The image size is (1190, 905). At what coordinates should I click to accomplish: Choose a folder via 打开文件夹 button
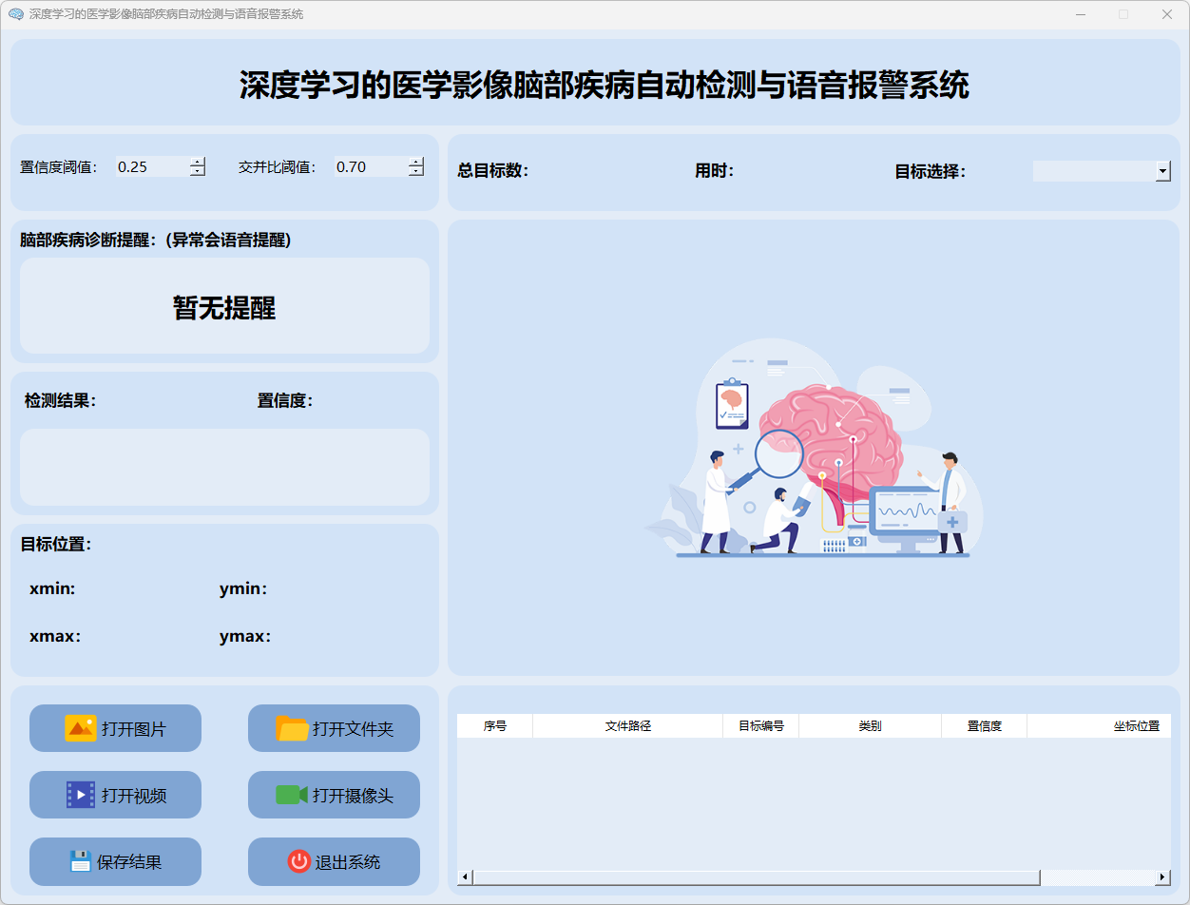click(x=334, y=728)
